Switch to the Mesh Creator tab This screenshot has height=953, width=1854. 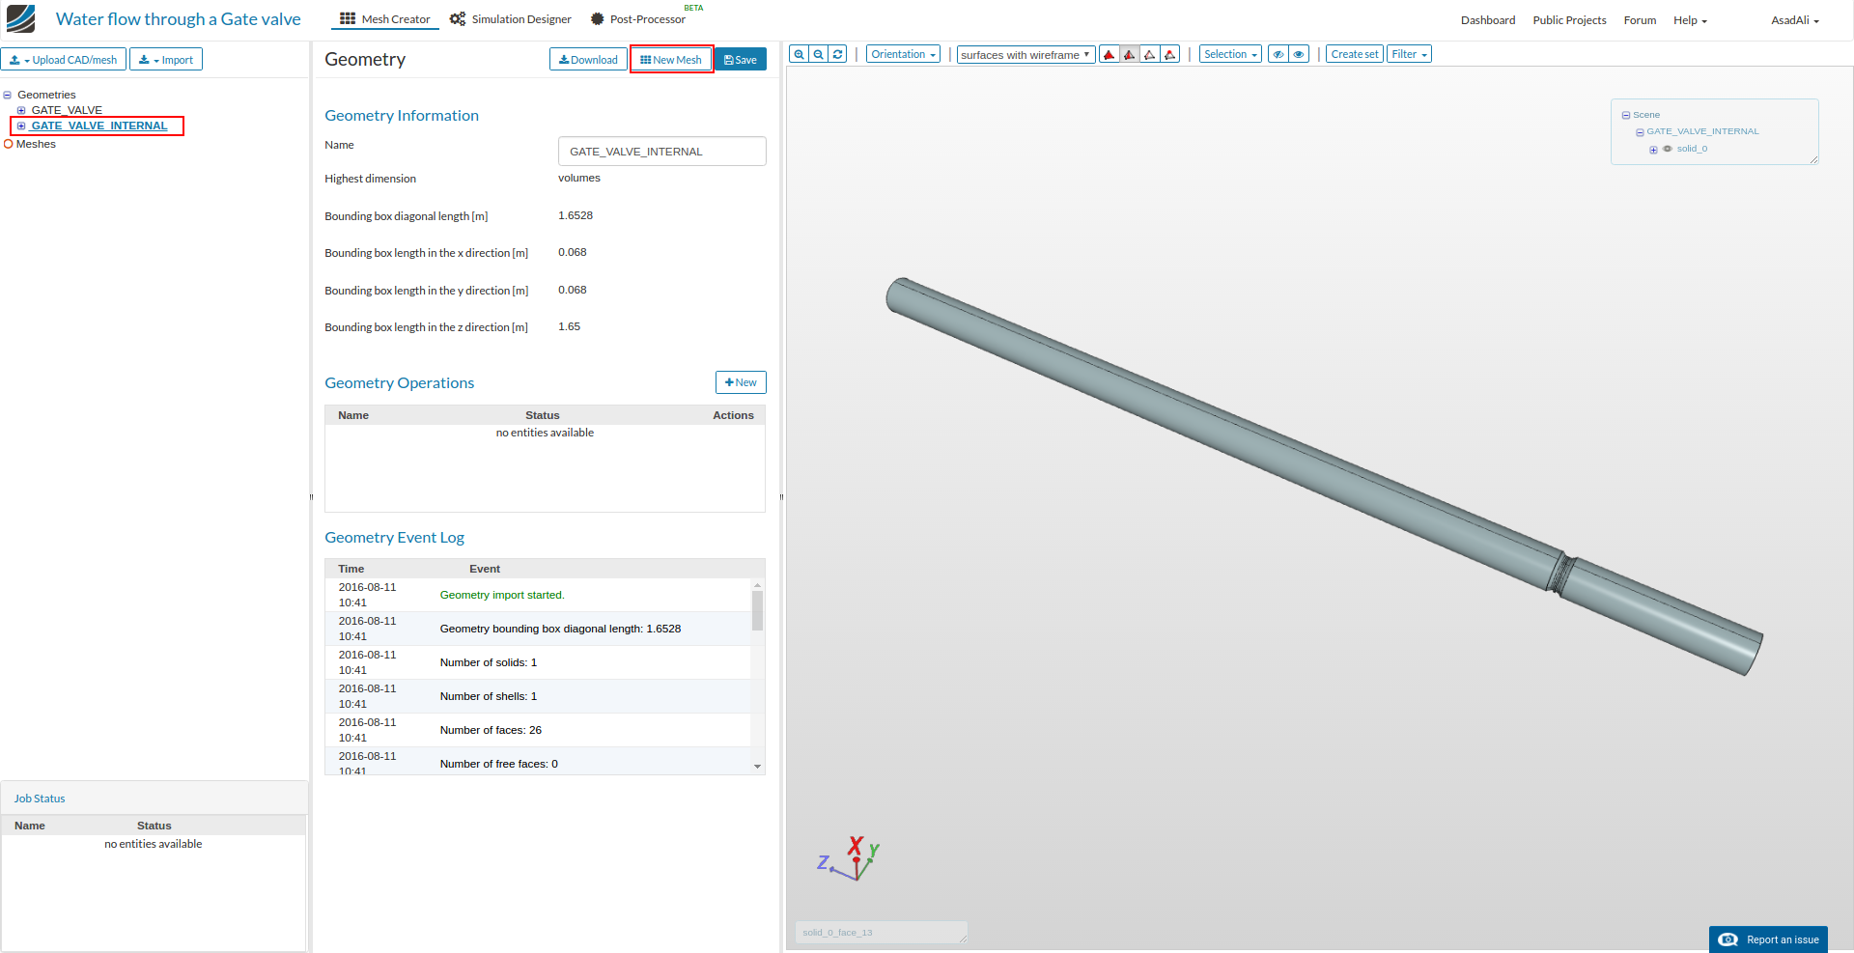pyautogui.click(x=385, y=19)
